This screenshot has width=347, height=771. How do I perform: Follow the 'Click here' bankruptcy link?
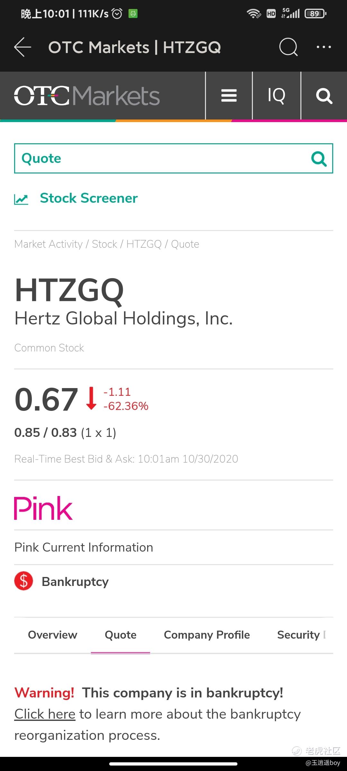(x=45, y=714)
